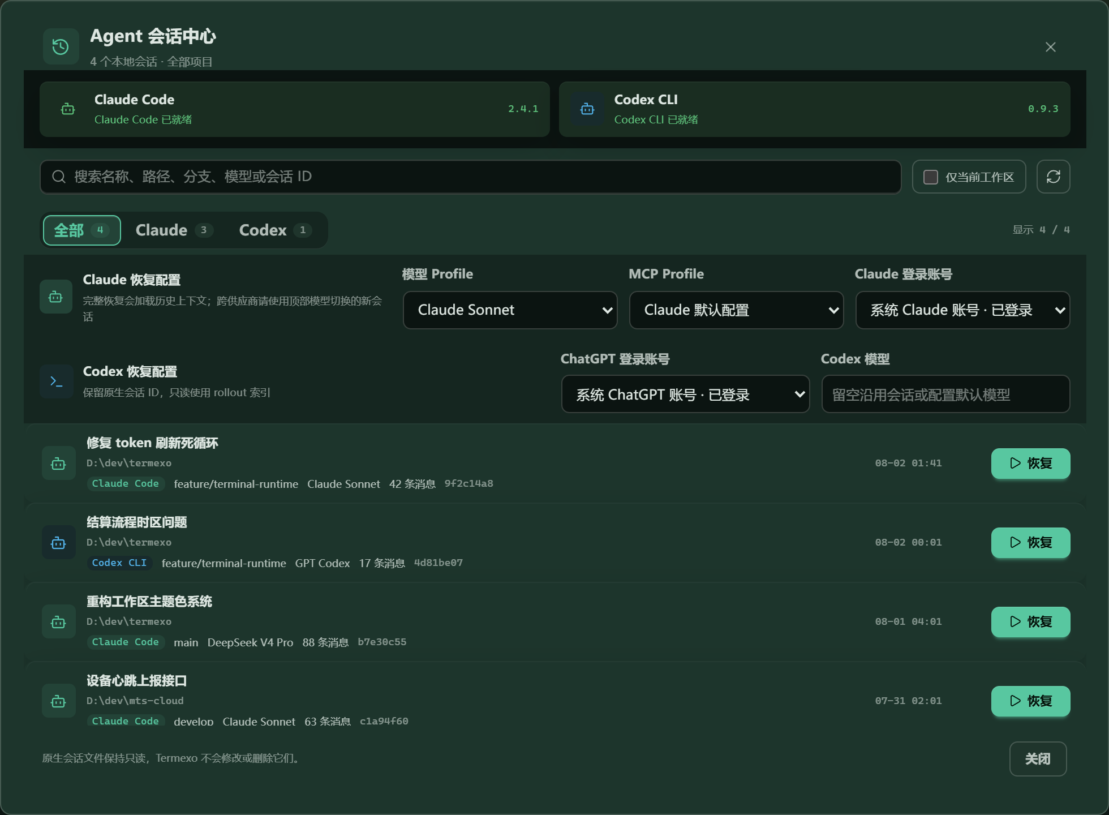This screenshot has height=815, width=1109.
Task: Switch to the Codex tab
Action: [x=275, y=230]
